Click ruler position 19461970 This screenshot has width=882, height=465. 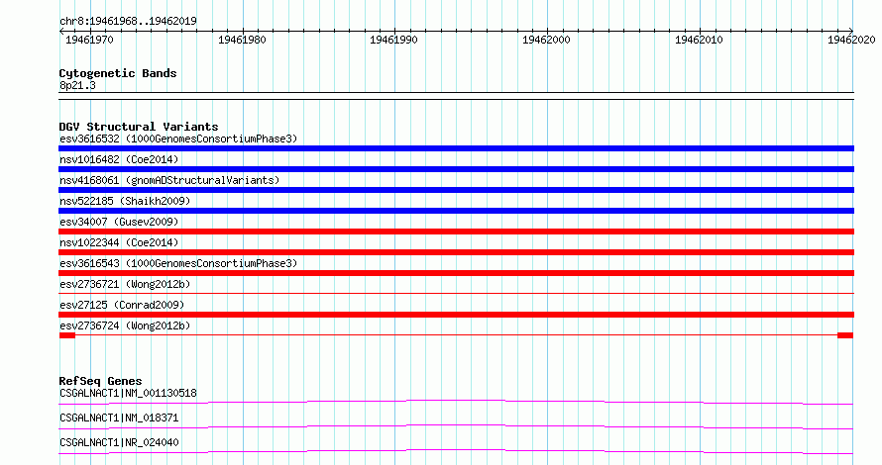point(89,40)
